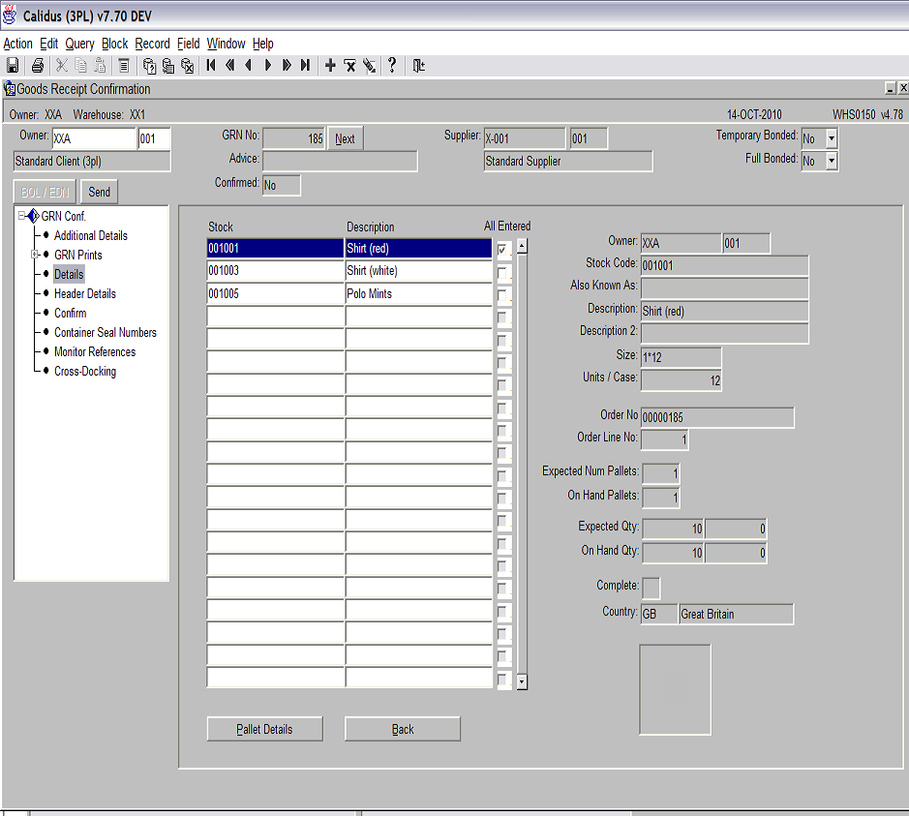
Task: Go to the next block
Action: [x=287, y=66]
